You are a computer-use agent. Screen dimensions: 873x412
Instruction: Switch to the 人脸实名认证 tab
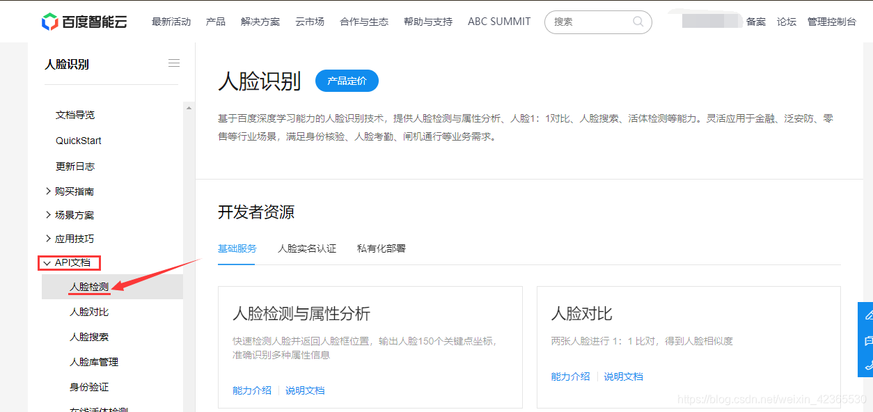coord(306,248)
